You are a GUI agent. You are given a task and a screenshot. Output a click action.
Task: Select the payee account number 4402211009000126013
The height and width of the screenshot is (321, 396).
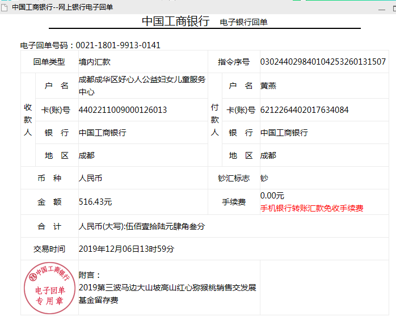(x=123, y=110)
